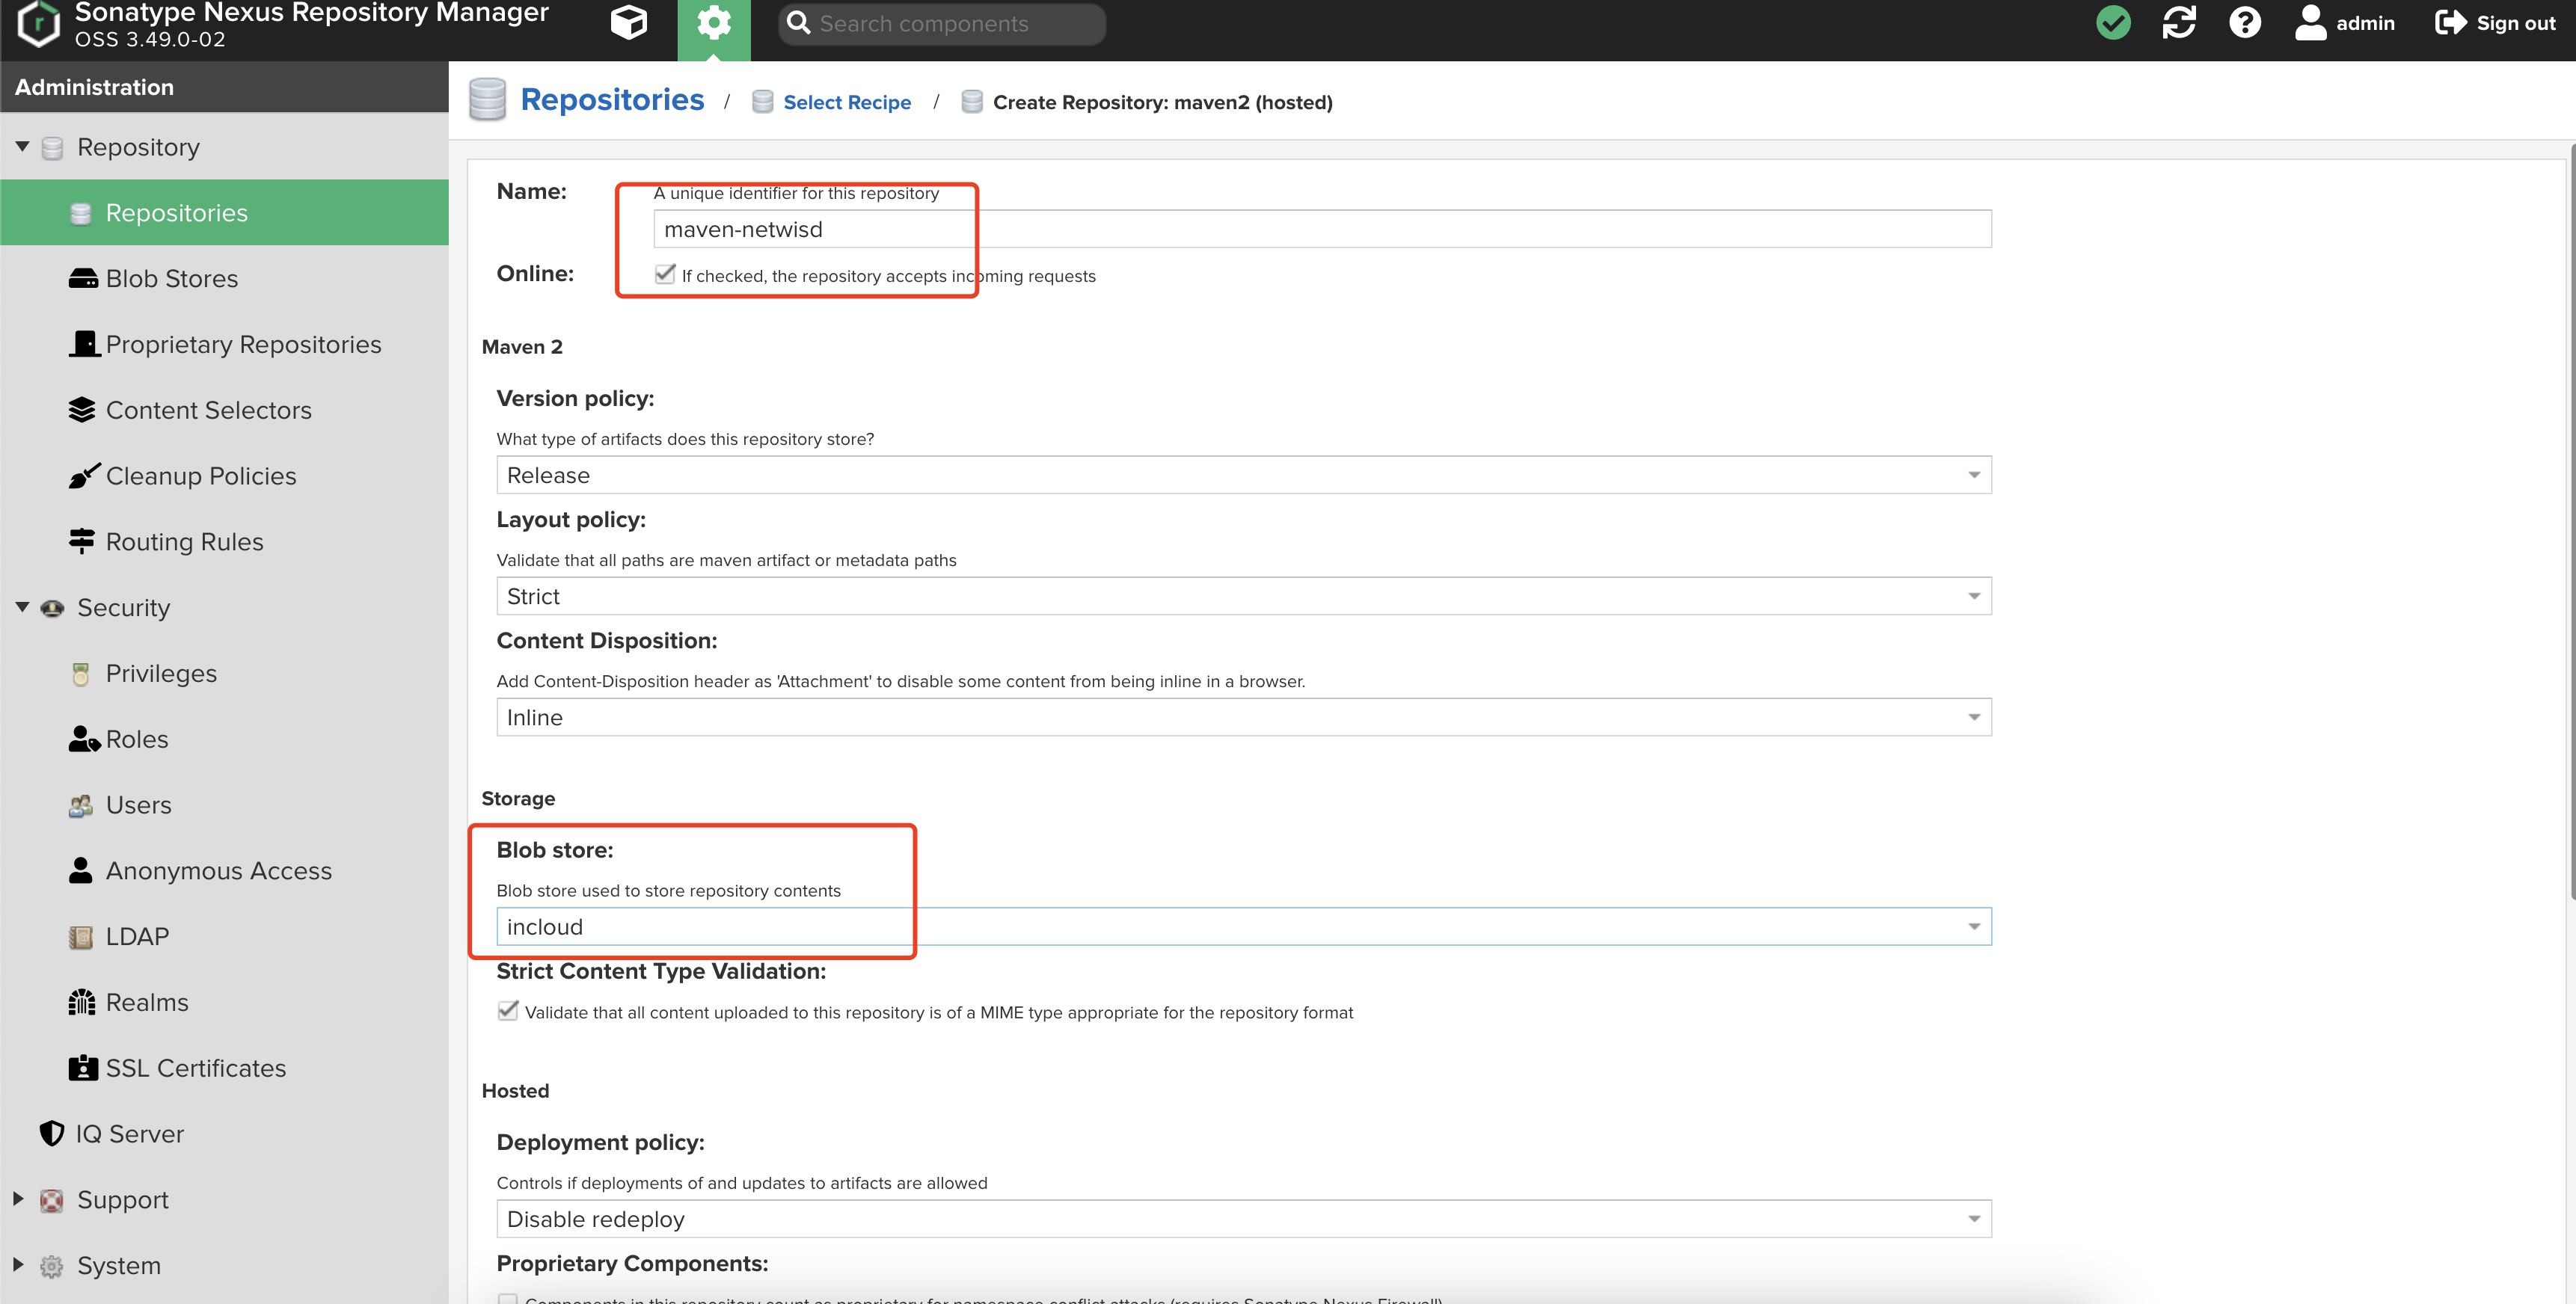Click the green system status checkmark icon
This screenshot has height=1304, width=2576.
2112,23
